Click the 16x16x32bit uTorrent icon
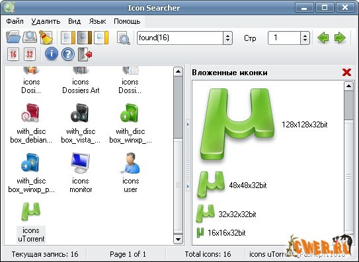 pyautogui.click(x=200, y=232)
